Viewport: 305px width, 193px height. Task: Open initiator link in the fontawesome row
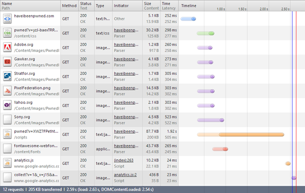[126, 146]
